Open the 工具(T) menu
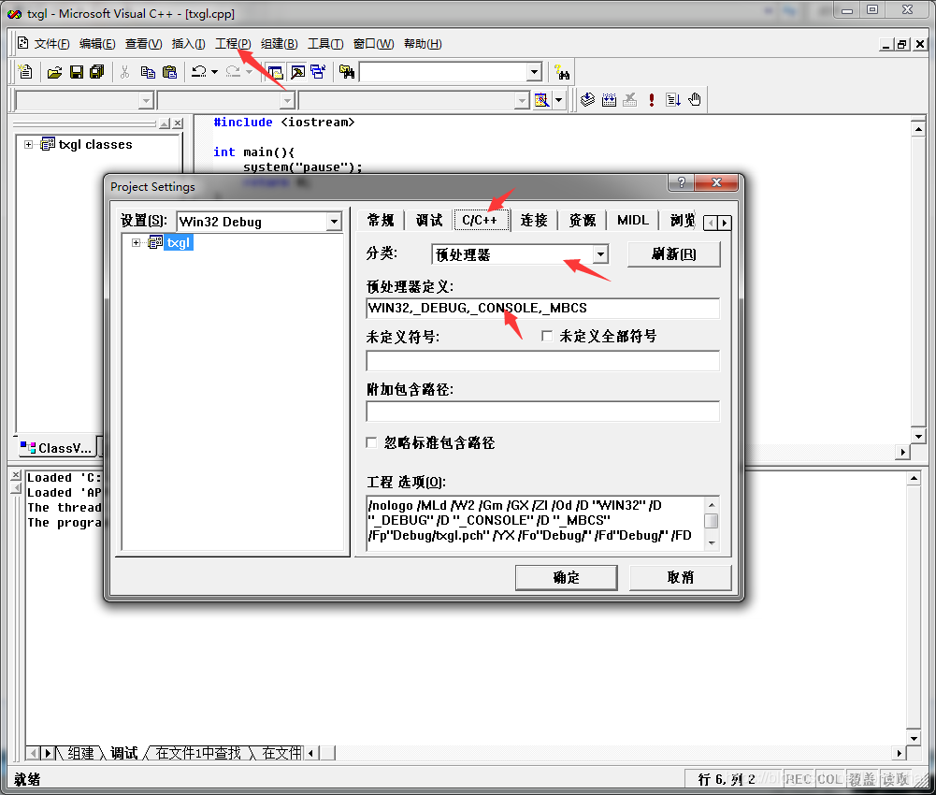936x795 pixels. (x=325, y=44)
